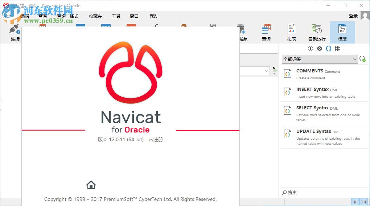Open the 格式 menu

point(74,16)
